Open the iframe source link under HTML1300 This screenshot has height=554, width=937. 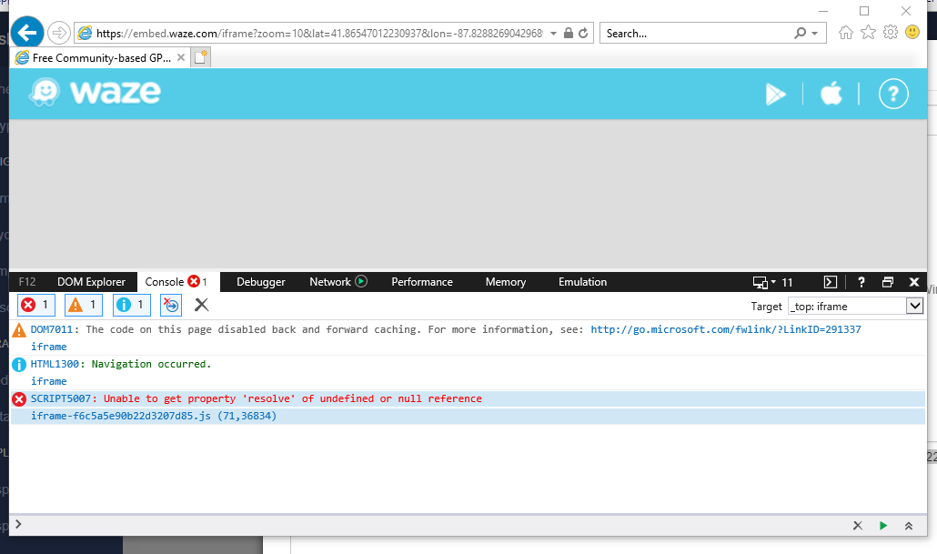49,381
